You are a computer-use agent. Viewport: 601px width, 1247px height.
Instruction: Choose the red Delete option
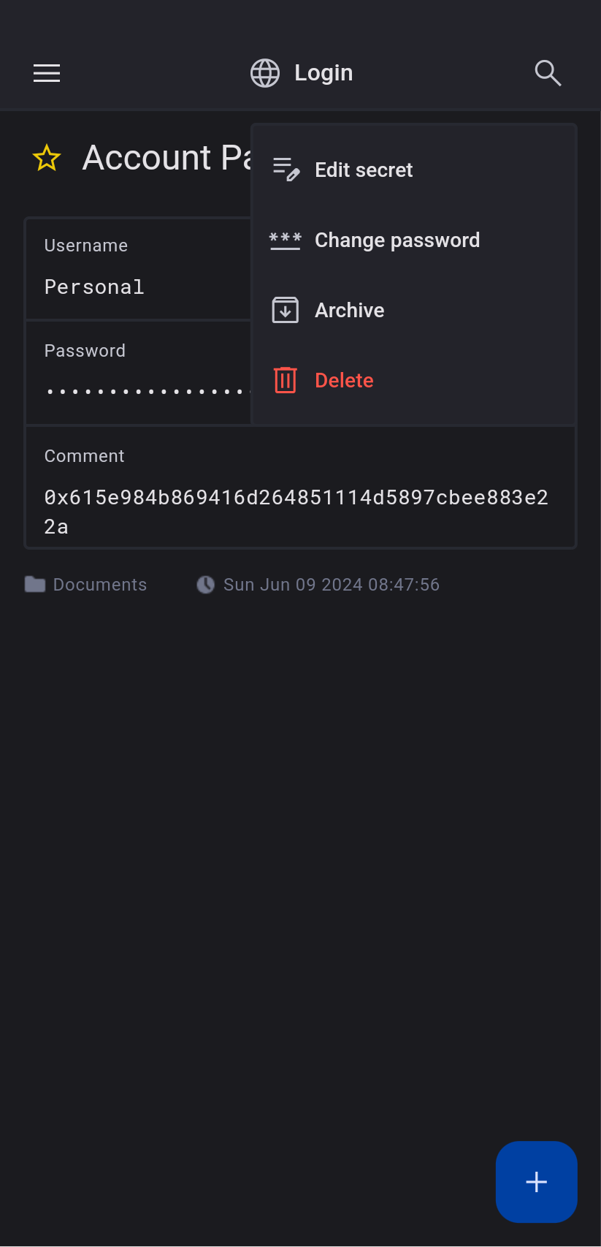tap(344, 381)
